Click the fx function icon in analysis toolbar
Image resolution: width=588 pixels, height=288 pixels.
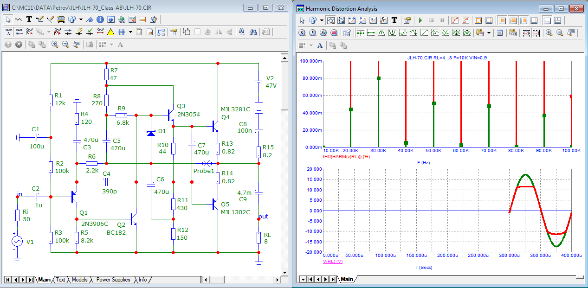point(384,20)
